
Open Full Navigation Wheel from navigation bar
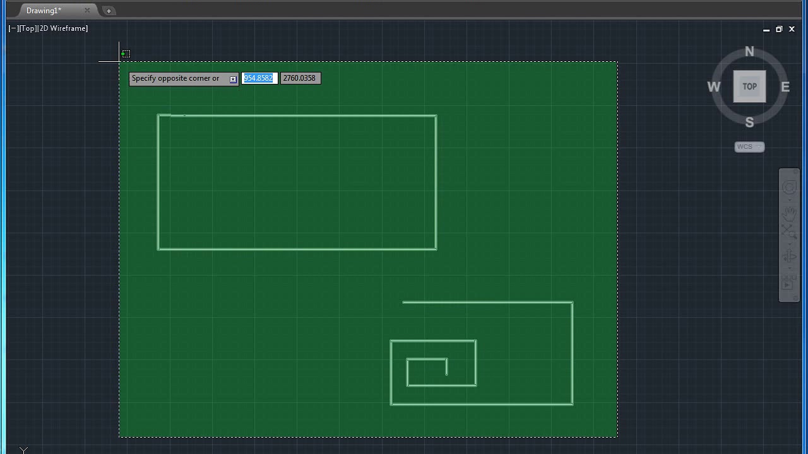[x=789, y=187]
